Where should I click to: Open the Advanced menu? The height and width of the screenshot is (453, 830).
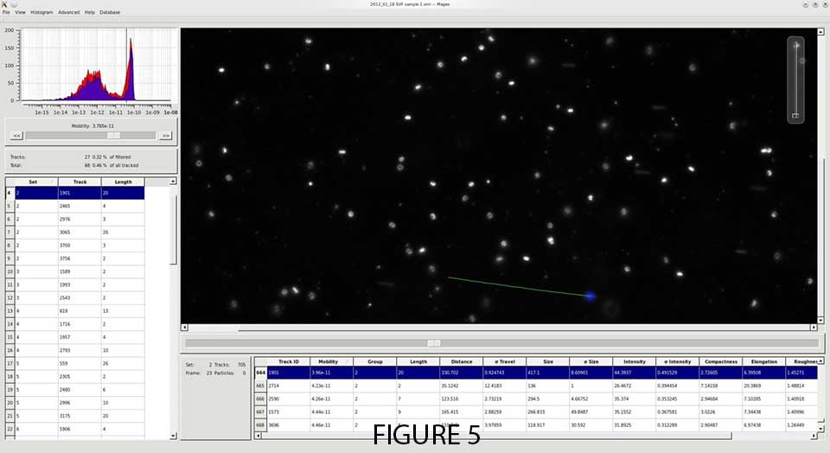68,12
